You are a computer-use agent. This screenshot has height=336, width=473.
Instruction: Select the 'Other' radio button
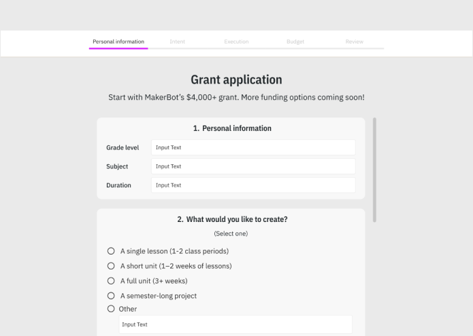(x=111, y=309)
